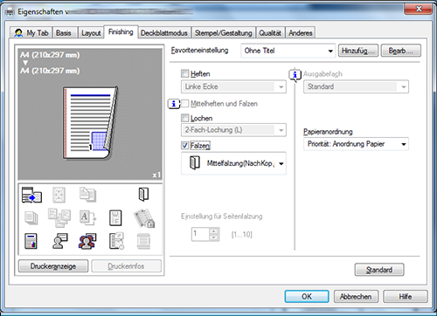
Task: Switch to the Layout tab
Action: [91, 33]
